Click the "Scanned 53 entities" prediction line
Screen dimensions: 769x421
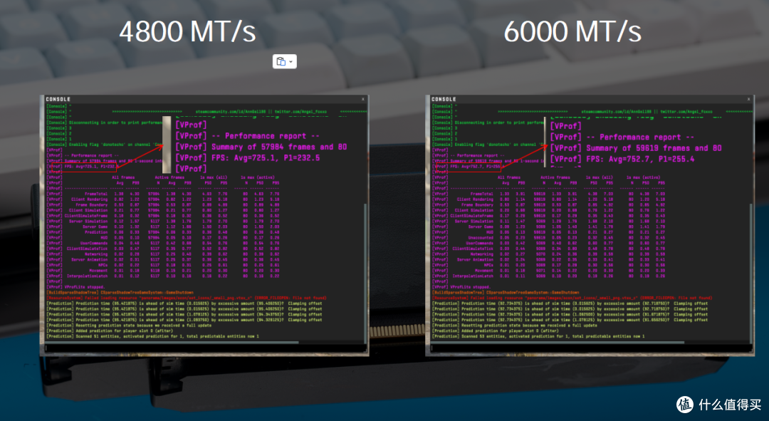coord(538,336)
